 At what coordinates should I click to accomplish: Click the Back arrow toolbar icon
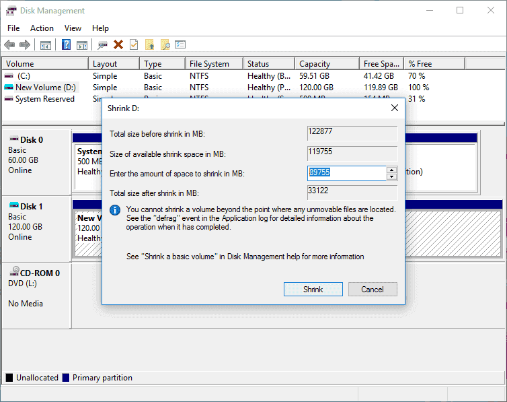[x=9, y=45]
